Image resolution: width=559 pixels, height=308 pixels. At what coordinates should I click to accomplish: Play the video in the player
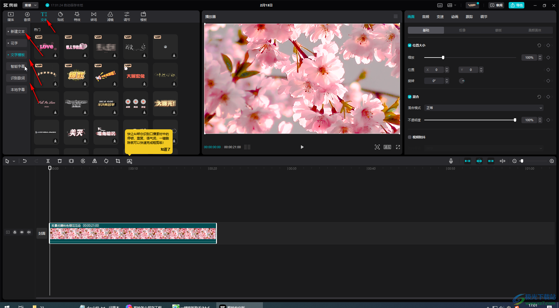click(x=302, y=147)
